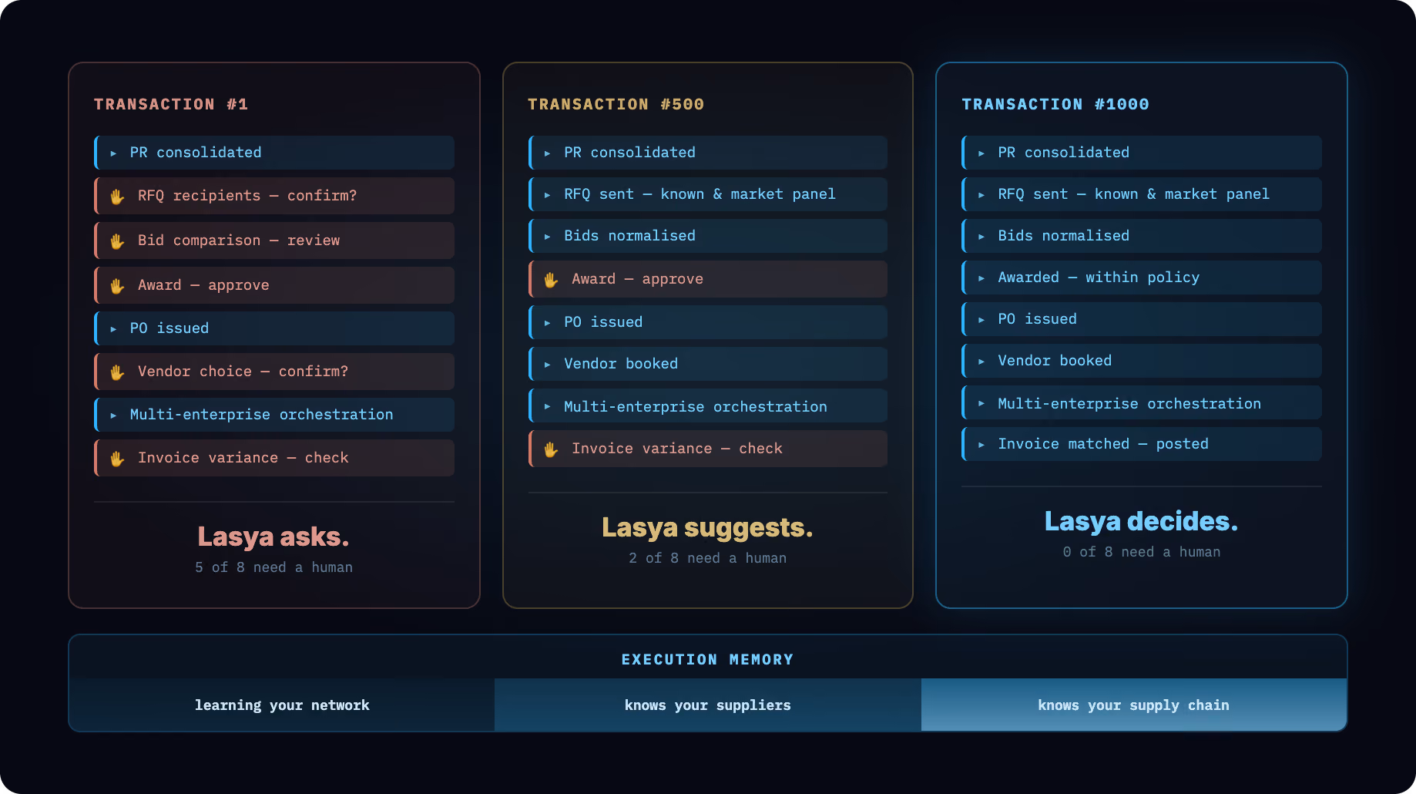Click the arrow marker beside "Invoice matched — posted"

(981, 445)
